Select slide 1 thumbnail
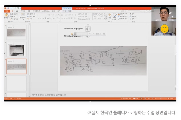The height and width of the screenshot is (120, 181). tap(17, 32)
